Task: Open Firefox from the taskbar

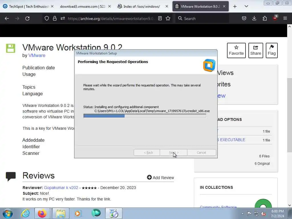Action: (x=42, y=213)
